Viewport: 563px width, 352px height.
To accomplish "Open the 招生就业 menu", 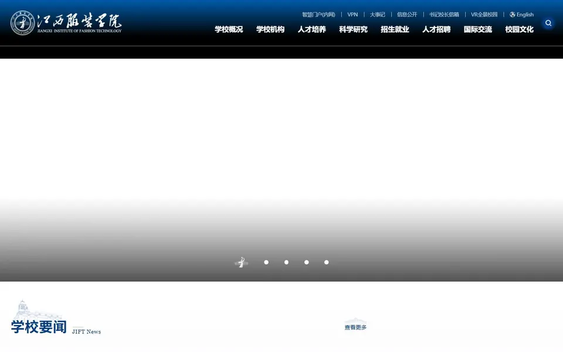I will point(395,29).
